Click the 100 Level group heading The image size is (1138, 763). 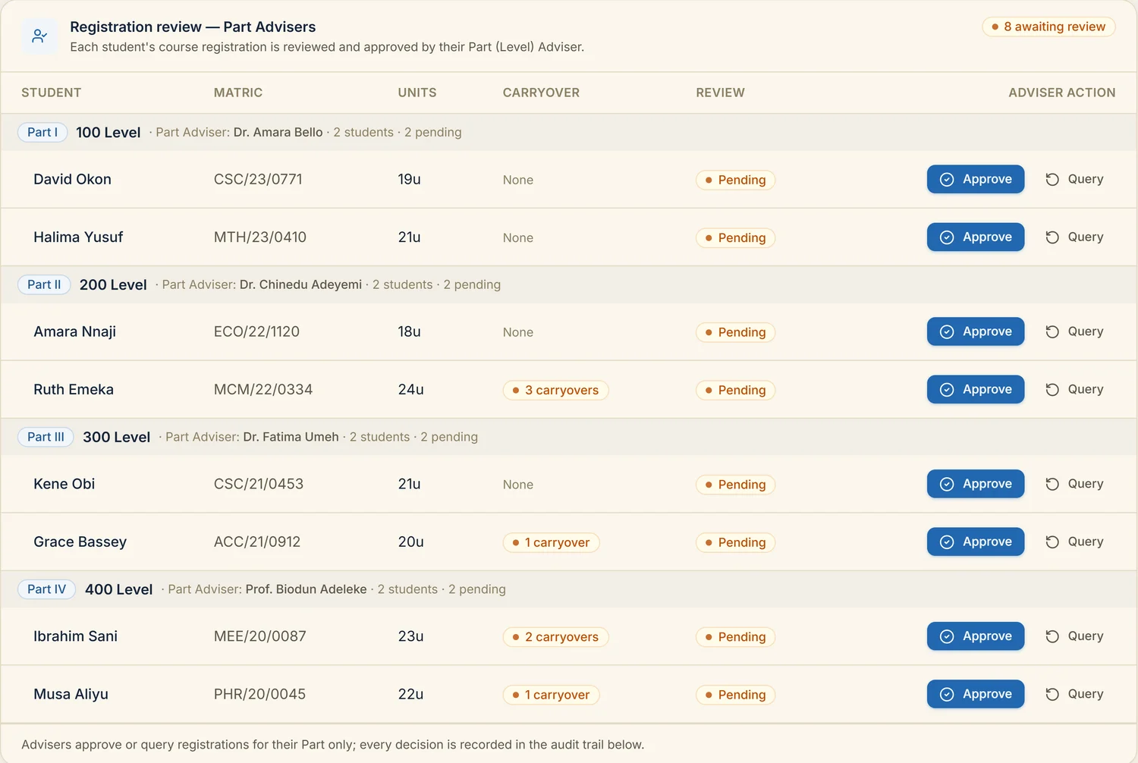(x=108, y=133)
